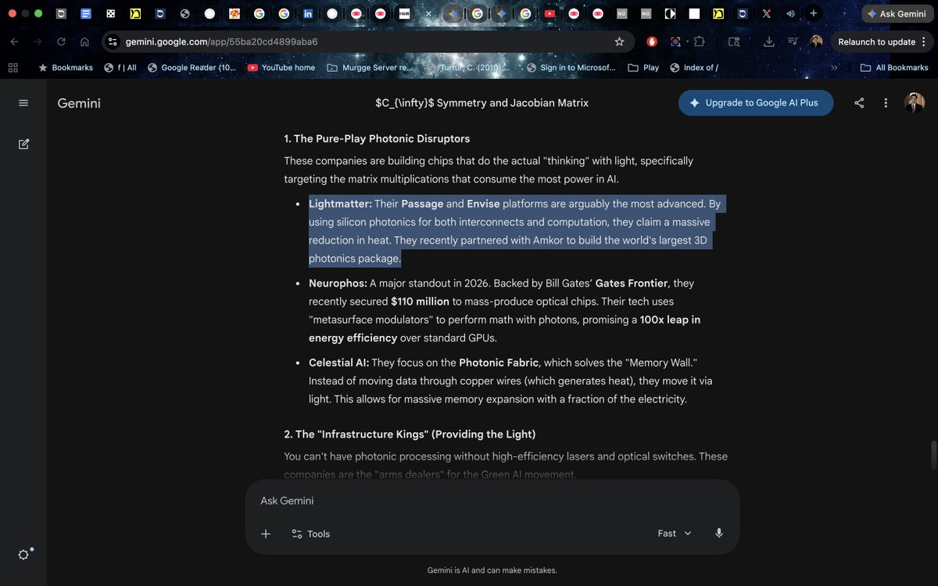Start a new chat with compose icon
This screenshot has height=586, width=938.
point(23,144)
